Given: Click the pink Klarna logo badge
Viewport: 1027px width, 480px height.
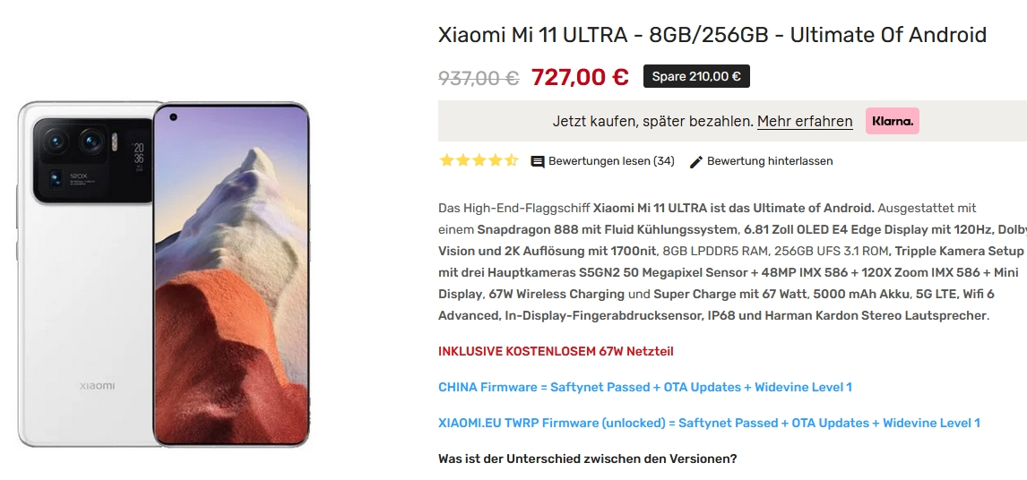Looking at the screenshot, I should (x=892, y=121).
